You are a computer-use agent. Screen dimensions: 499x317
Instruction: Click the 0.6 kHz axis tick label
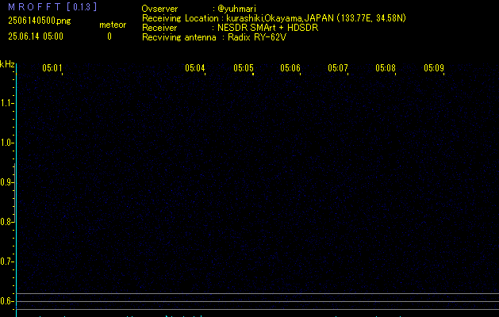point(6,301)
